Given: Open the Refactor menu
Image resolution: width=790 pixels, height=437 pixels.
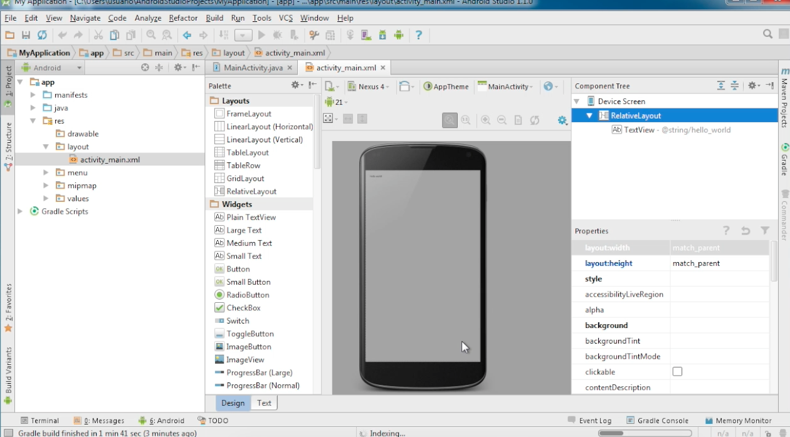Looking at the screenshot, I should pyautogui.click(x=183, y=18).
